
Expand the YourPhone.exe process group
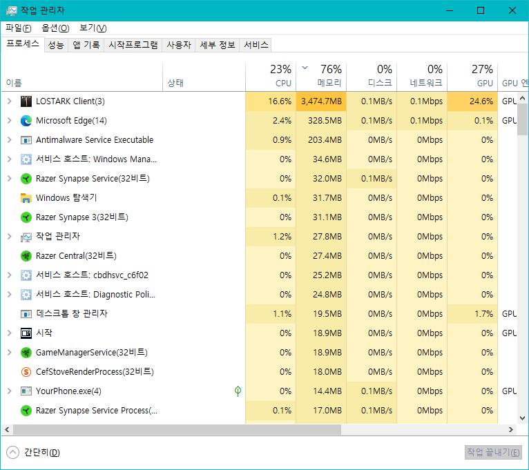tap(10, 391)
